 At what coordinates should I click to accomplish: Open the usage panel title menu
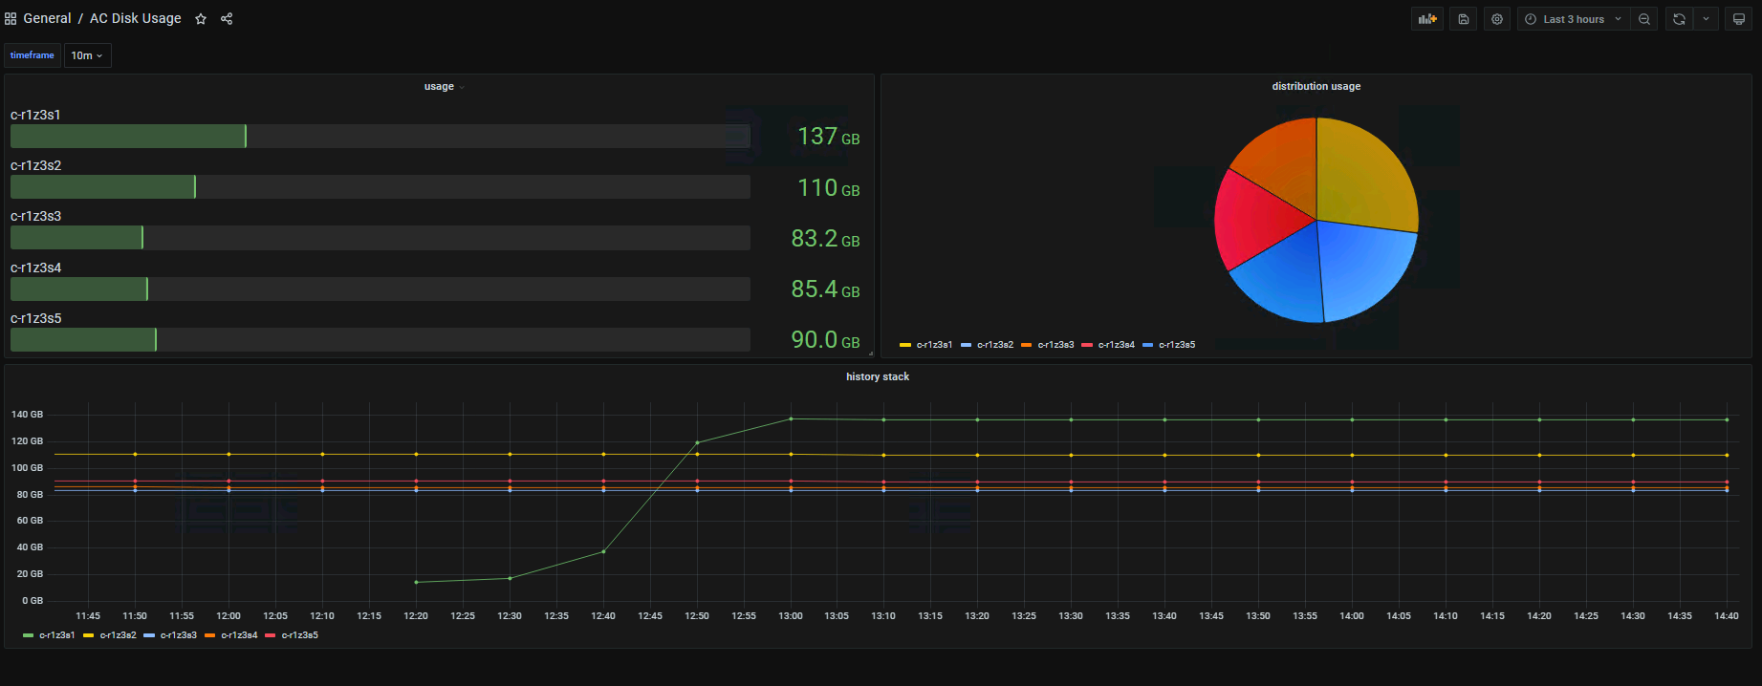[439, 86]
